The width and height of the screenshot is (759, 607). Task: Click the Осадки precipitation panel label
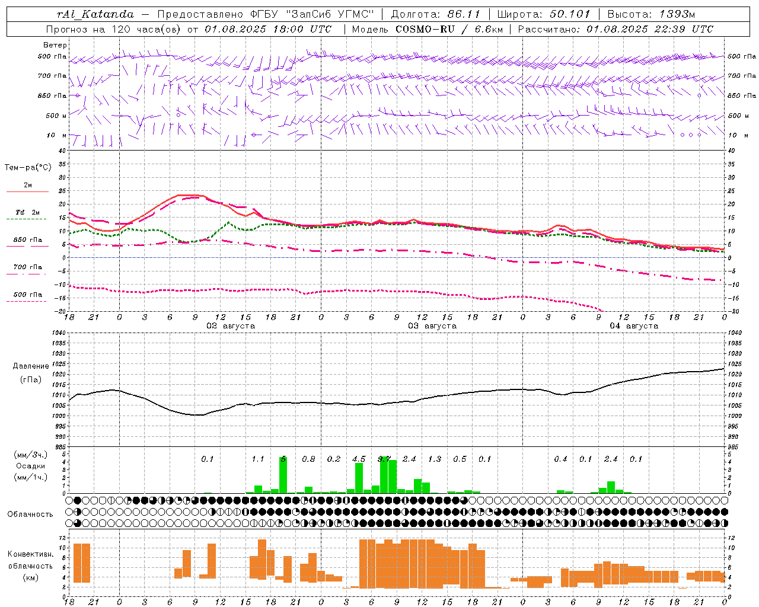[x=31, y=466]
